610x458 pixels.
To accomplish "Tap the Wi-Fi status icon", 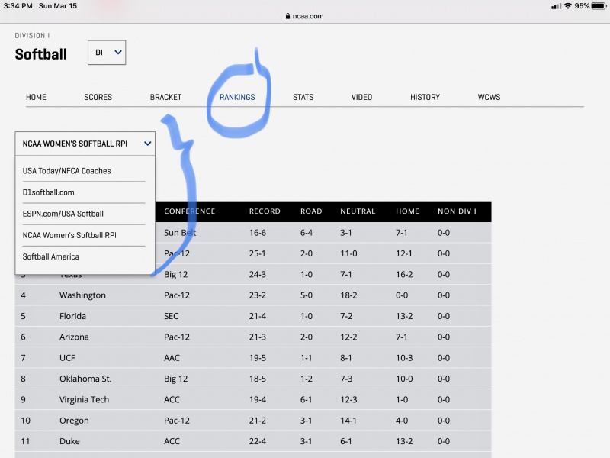I will pyautogui.click(x=567, y=6).
